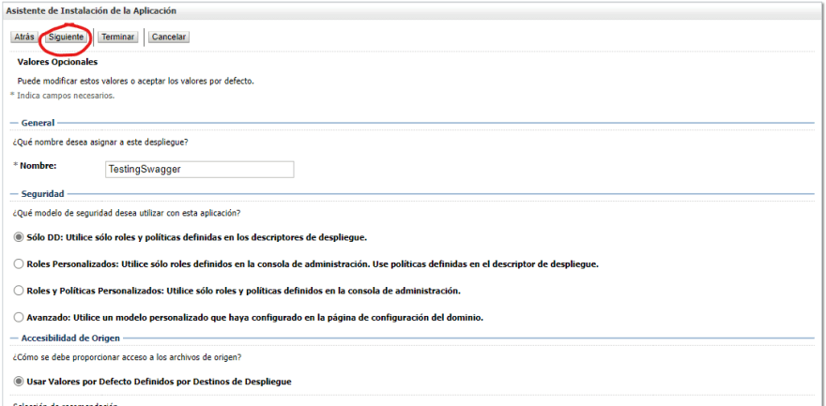Image resolution: width=826 pixels, height=406 pixels.
Task: Click the text '¿Qué nombre desea asignar a este despliegue?'
Action: [x=100, y=142]
